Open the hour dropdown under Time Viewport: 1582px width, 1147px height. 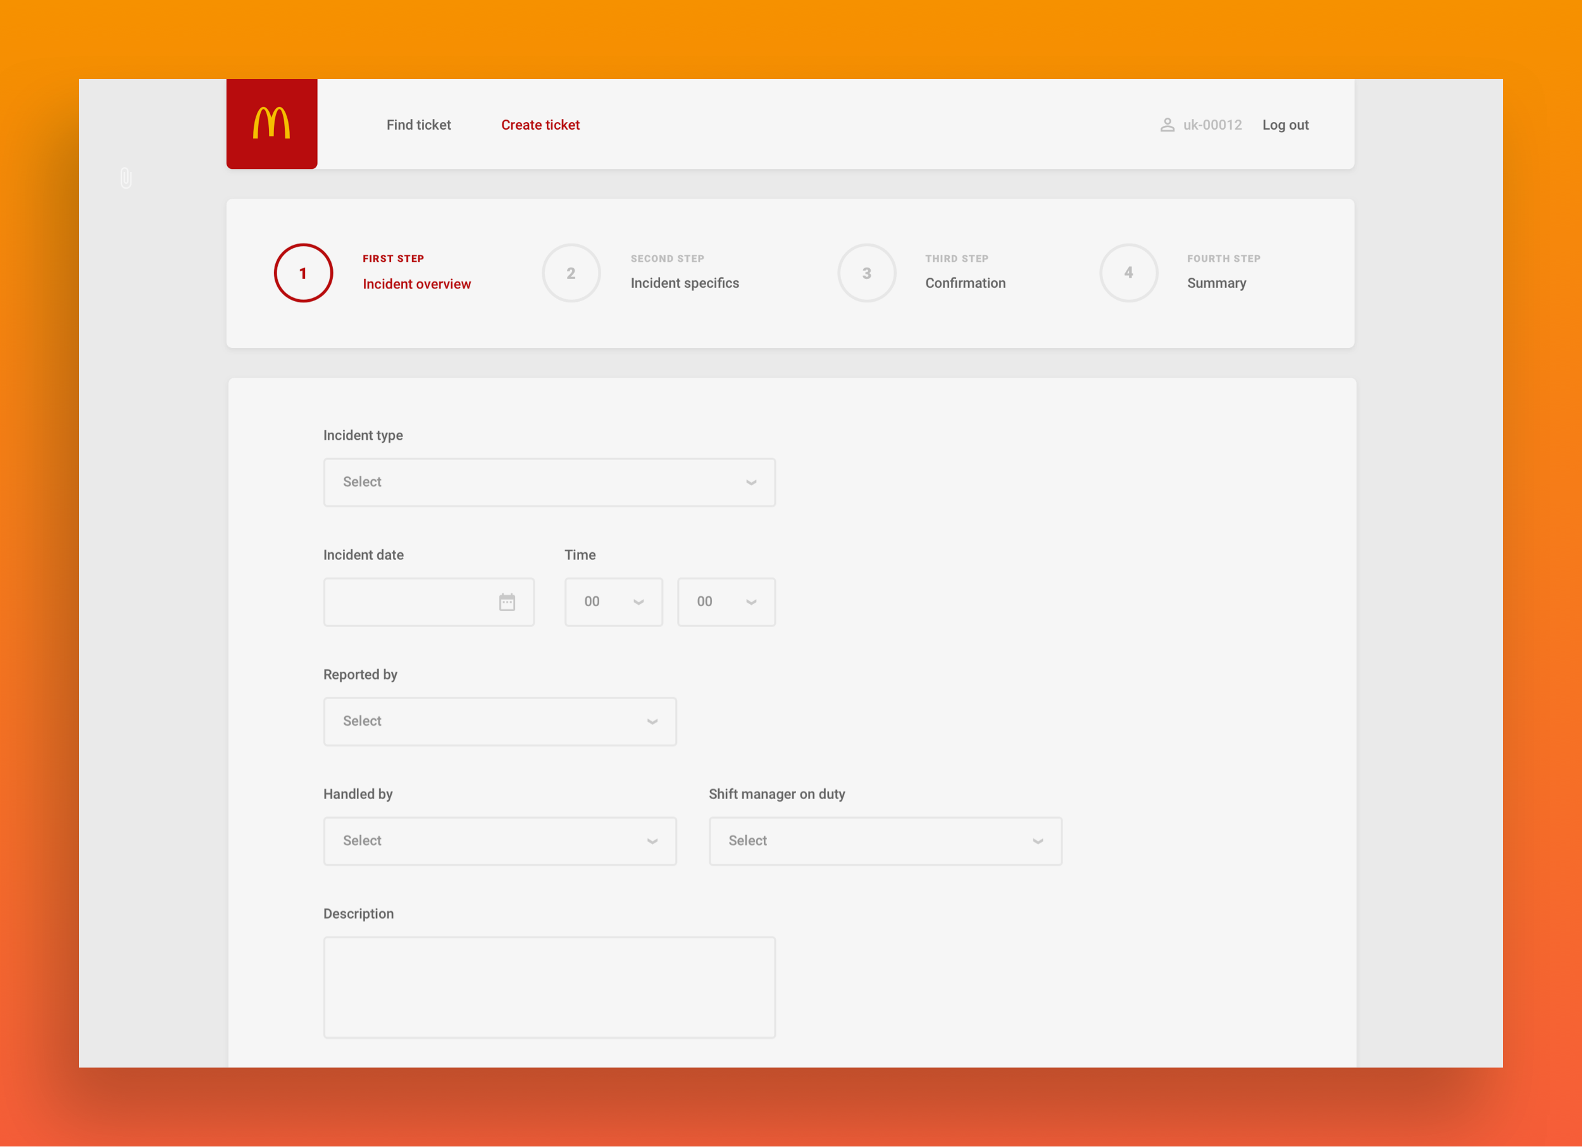[x=614, y=602]
